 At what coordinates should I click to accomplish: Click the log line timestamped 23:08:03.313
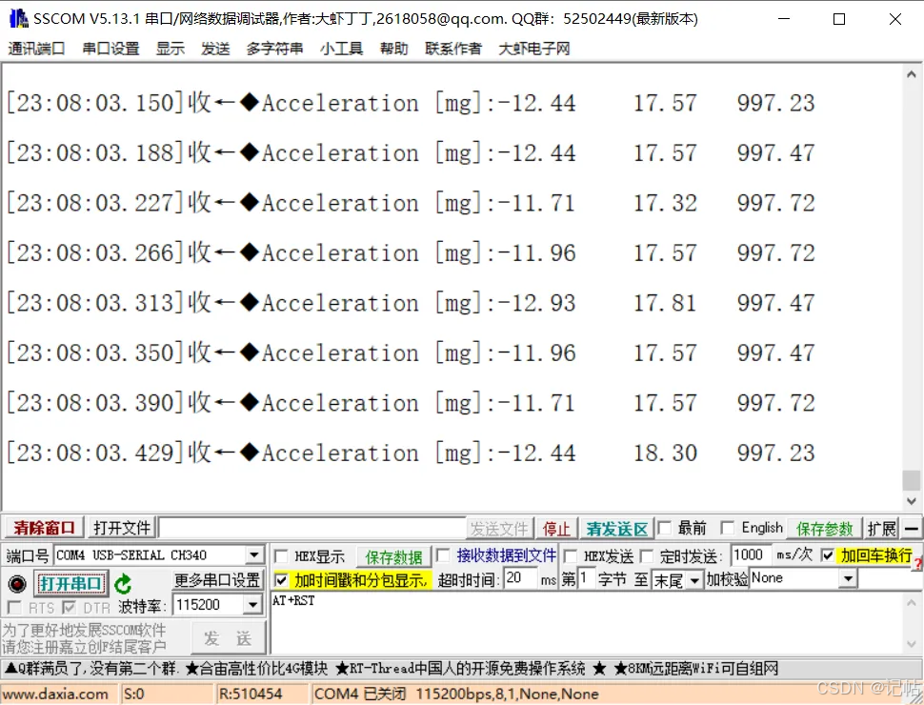(411, 303)
